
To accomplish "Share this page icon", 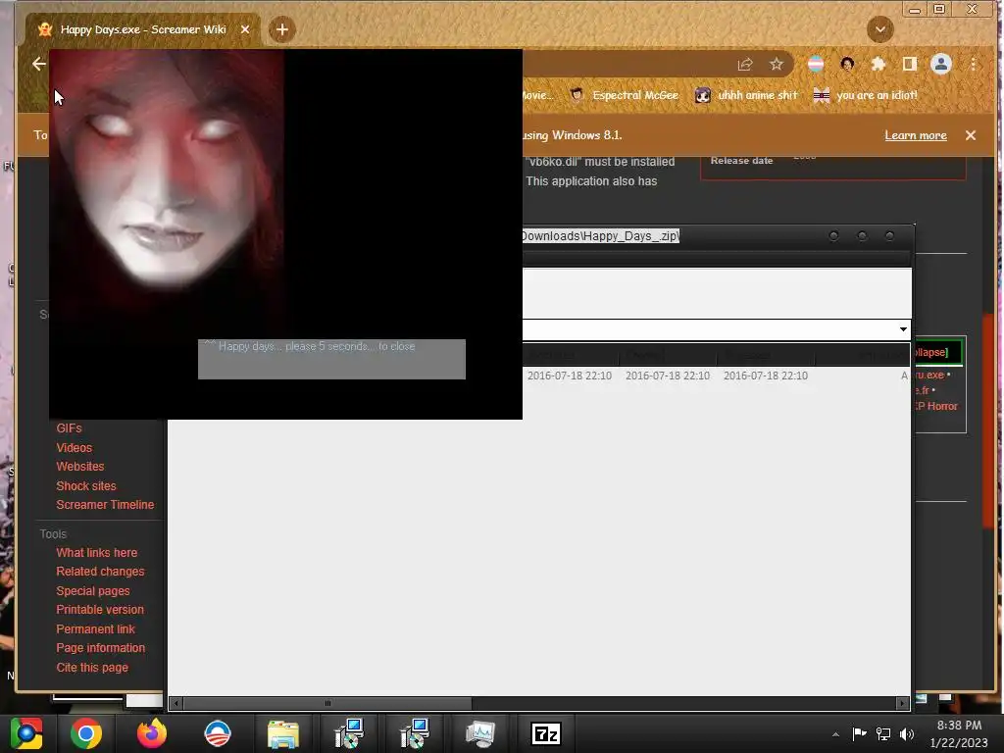I will [745, 64].
